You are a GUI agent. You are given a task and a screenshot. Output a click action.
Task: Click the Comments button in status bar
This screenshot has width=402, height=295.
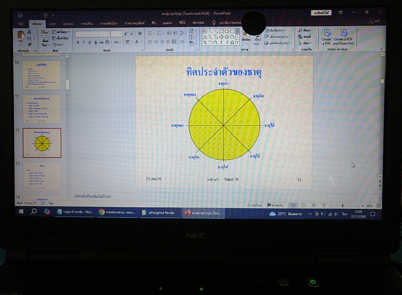[x=275, y=205]
